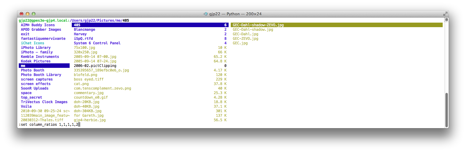Click the terminal scrollbar thumb
Viewport: 466px width, 152px height.
(x=446, y=109)
